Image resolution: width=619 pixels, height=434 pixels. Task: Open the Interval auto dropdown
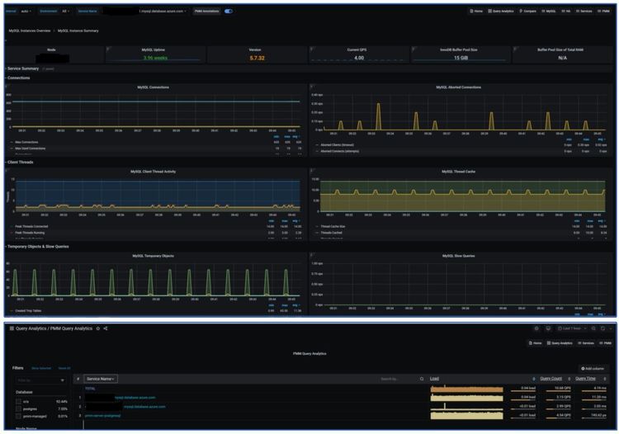pos(26,11)
